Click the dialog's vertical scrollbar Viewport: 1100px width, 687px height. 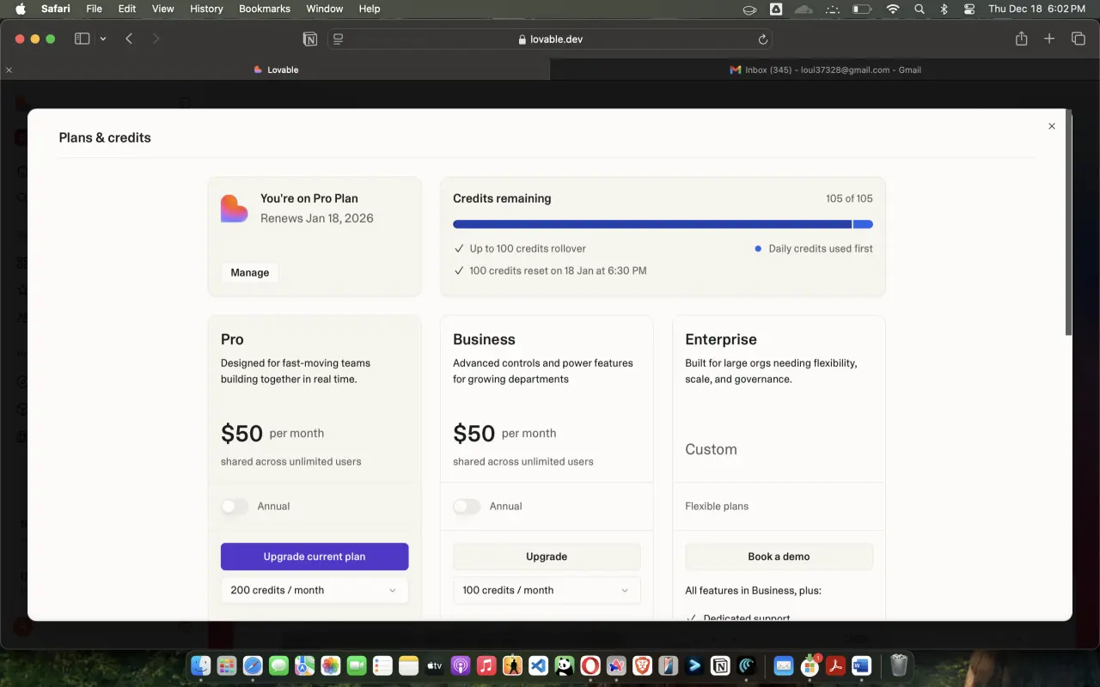point(1068,222)
